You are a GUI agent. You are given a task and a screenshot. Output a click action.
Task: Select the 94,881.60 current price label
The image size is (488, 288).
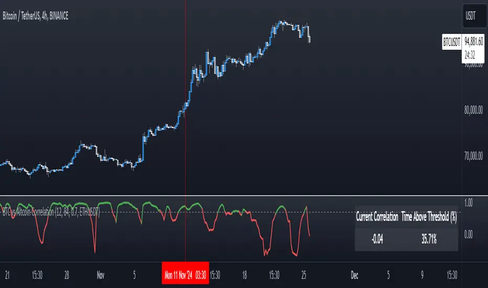473,41
